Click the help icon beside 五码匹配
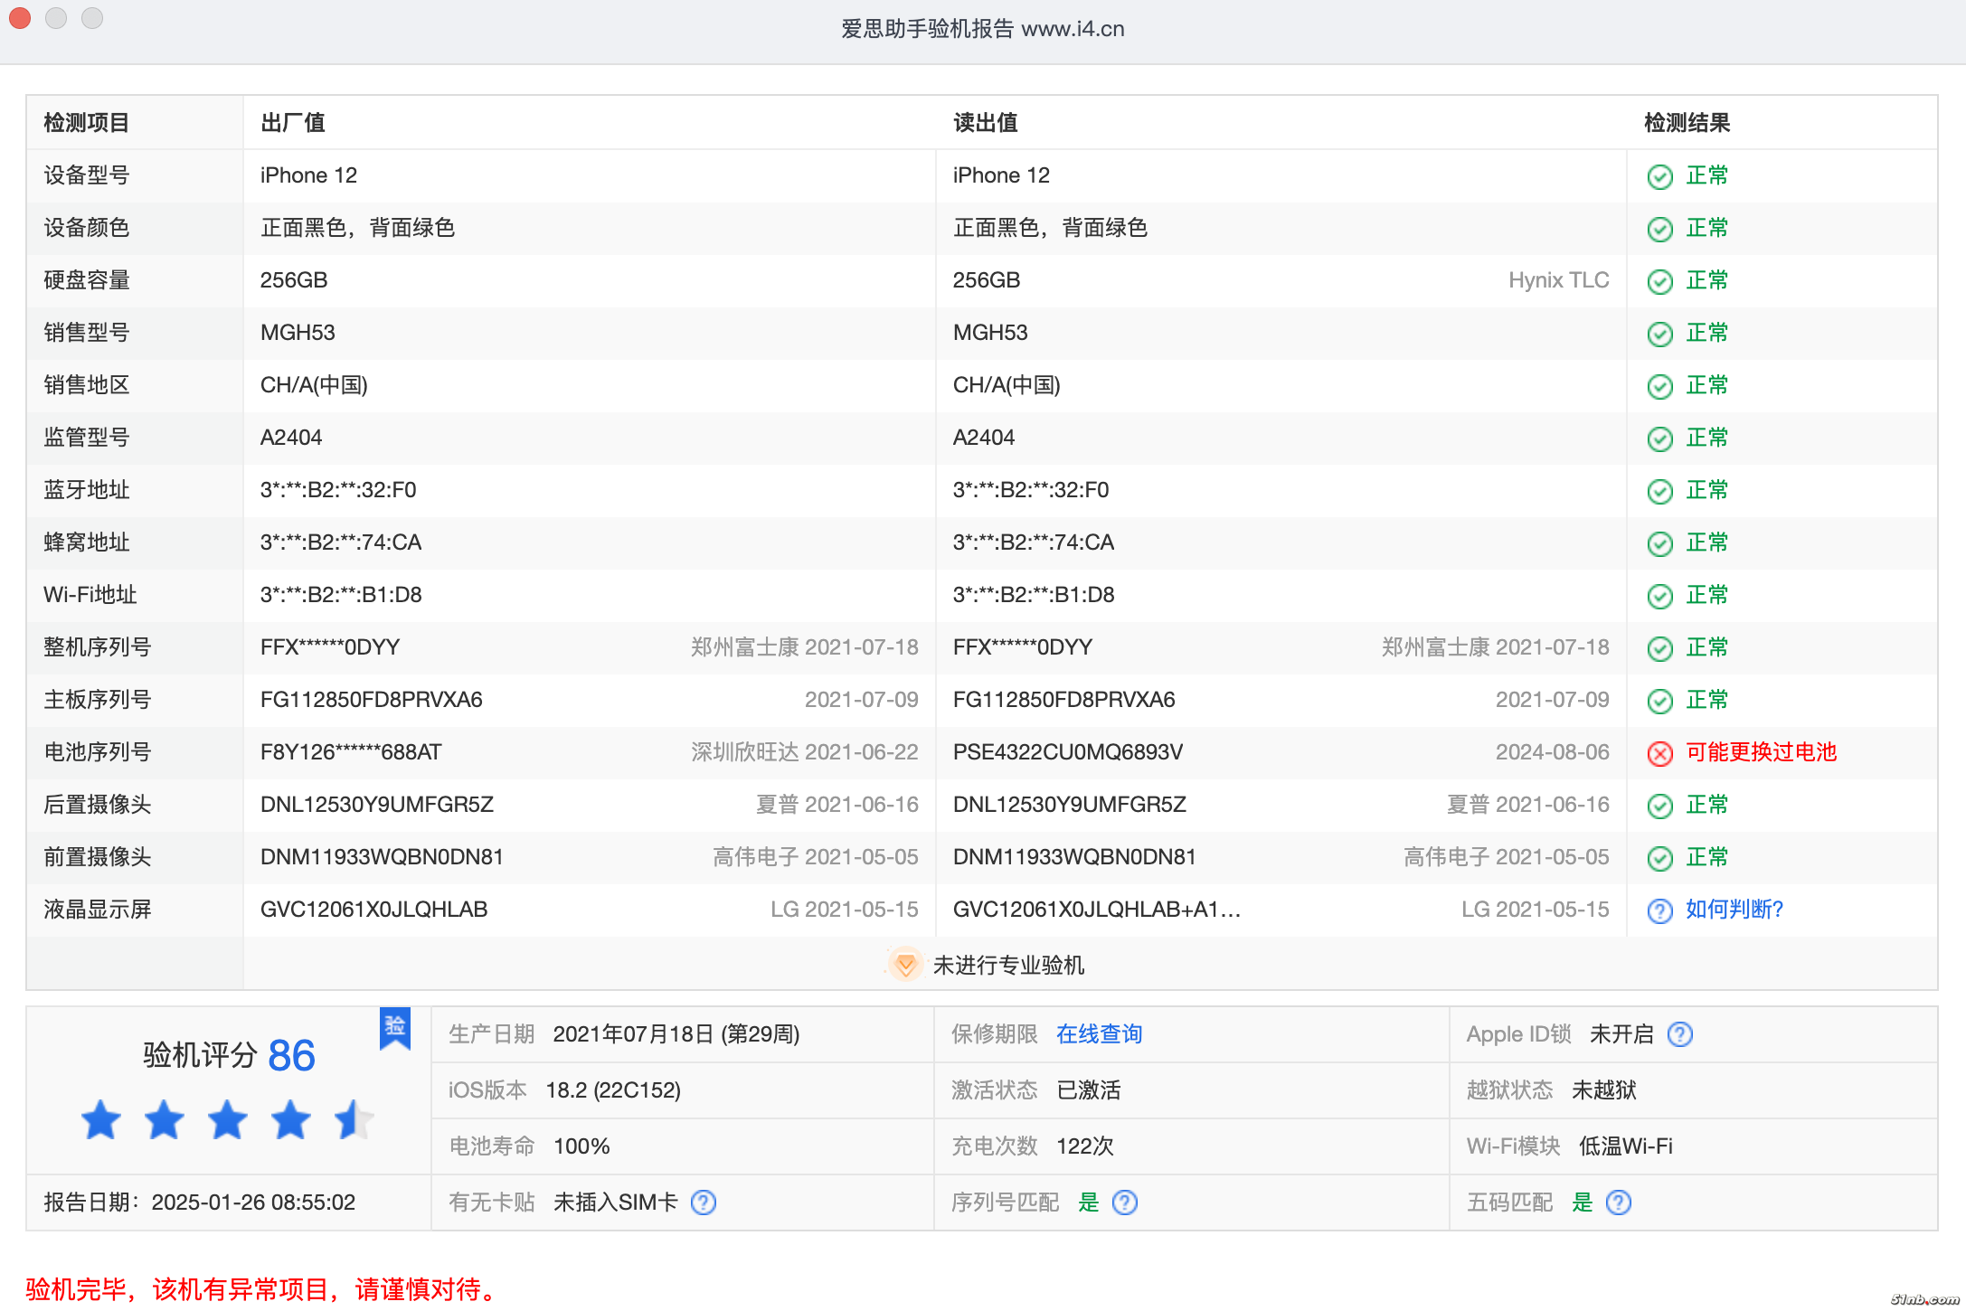The width and height of the screenshot is (1966, 1311). 1618,1203
